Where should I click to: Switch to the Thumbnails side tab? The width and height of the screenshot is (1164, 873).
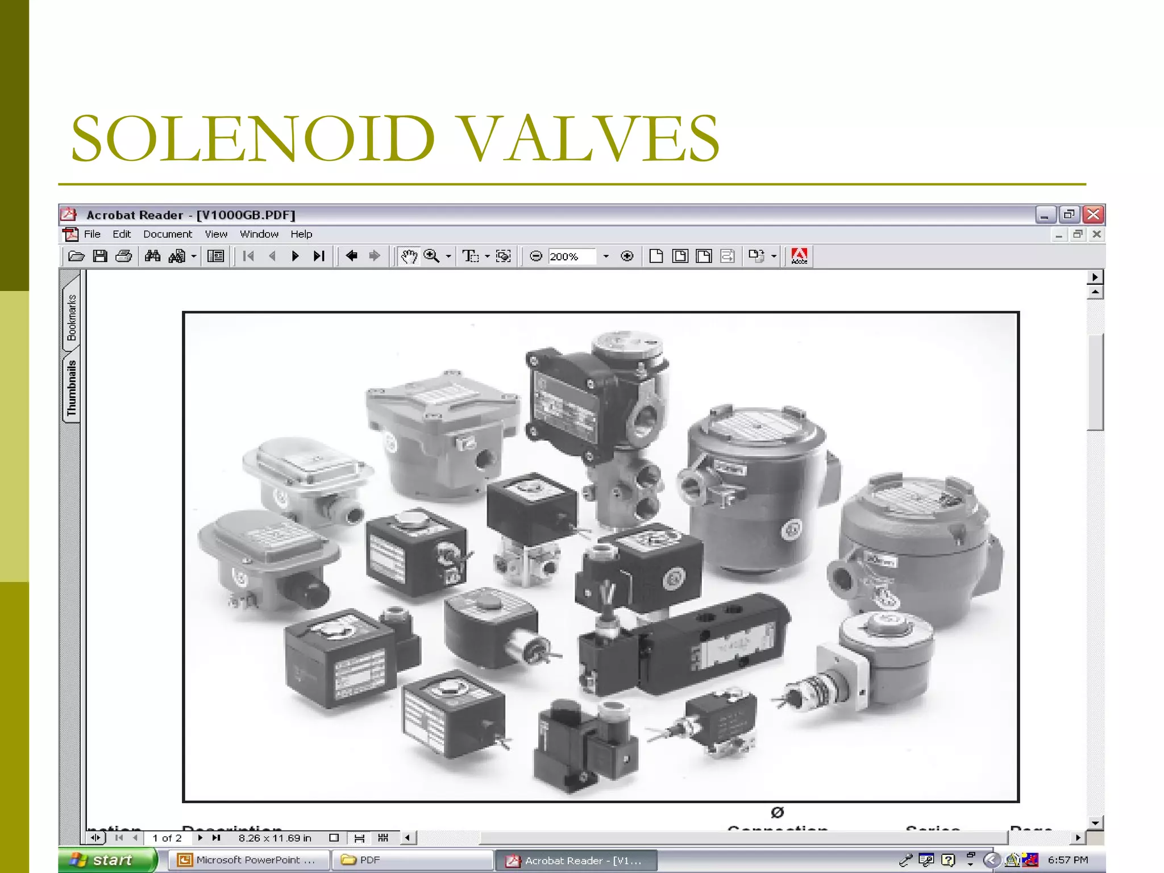click(71, 388)
